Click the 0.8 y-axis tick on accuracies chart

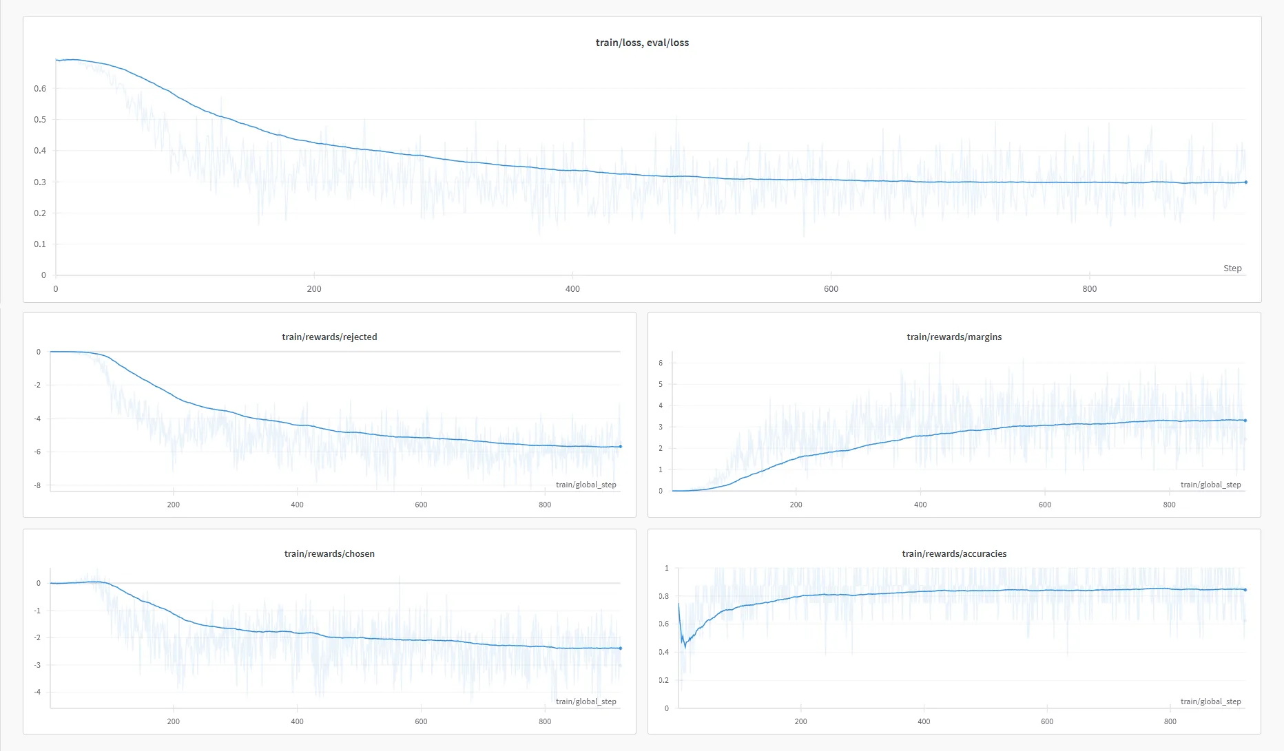[x=663, y=597]
